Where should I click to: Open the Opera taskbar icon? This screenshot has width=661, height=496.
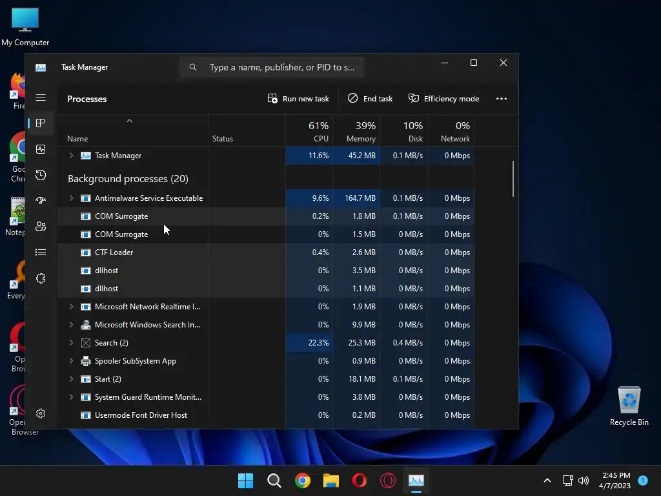coord(359,480)
